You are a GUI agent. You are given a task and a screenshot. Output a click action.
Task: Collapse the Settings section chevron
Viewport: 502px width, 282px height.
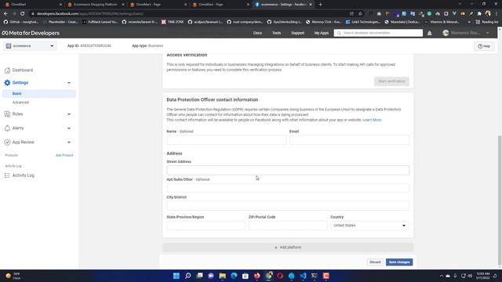coord(69,83)
